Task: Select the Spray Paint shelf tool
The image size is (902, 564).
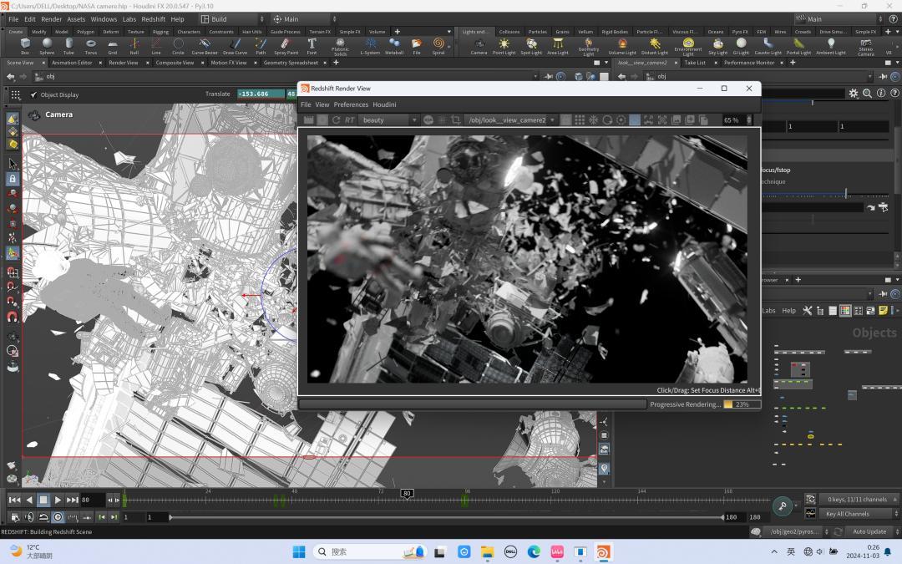Action: pos(286,45)
